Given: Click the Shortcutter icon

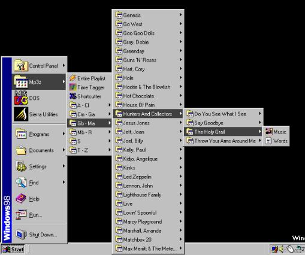Looking at the screenshot, I should coord(73,96).
